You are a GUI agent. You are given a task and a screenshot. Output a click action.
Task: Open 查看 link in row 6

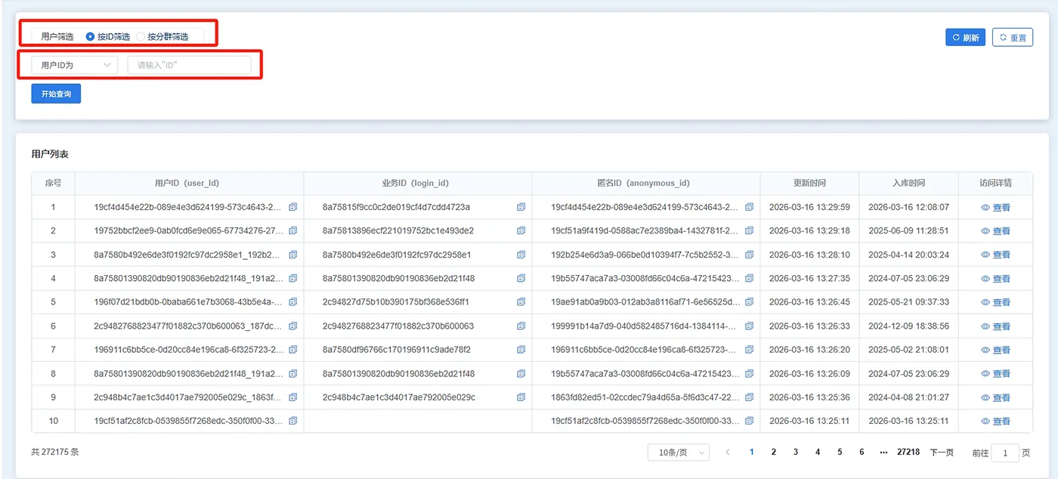[x=995, y=326]
